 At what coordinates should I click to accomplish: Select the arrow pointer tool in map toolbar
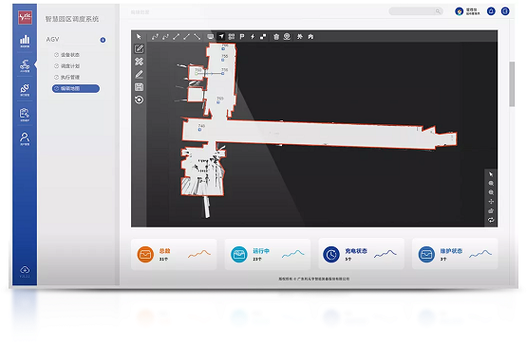(x=139, y=37)
